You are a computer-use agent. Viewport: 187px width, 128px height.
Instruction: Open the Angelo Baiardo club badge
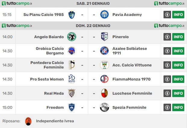[72, 37]
